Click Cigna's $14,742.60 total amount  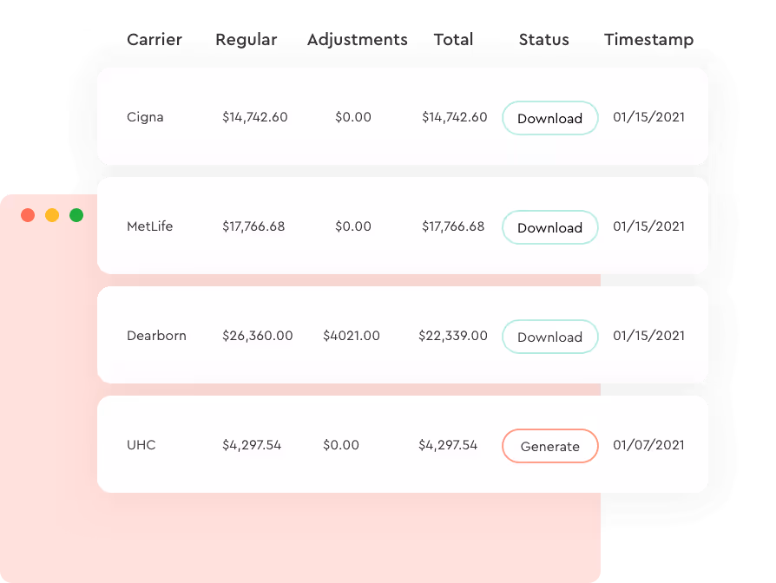(454, 117)
